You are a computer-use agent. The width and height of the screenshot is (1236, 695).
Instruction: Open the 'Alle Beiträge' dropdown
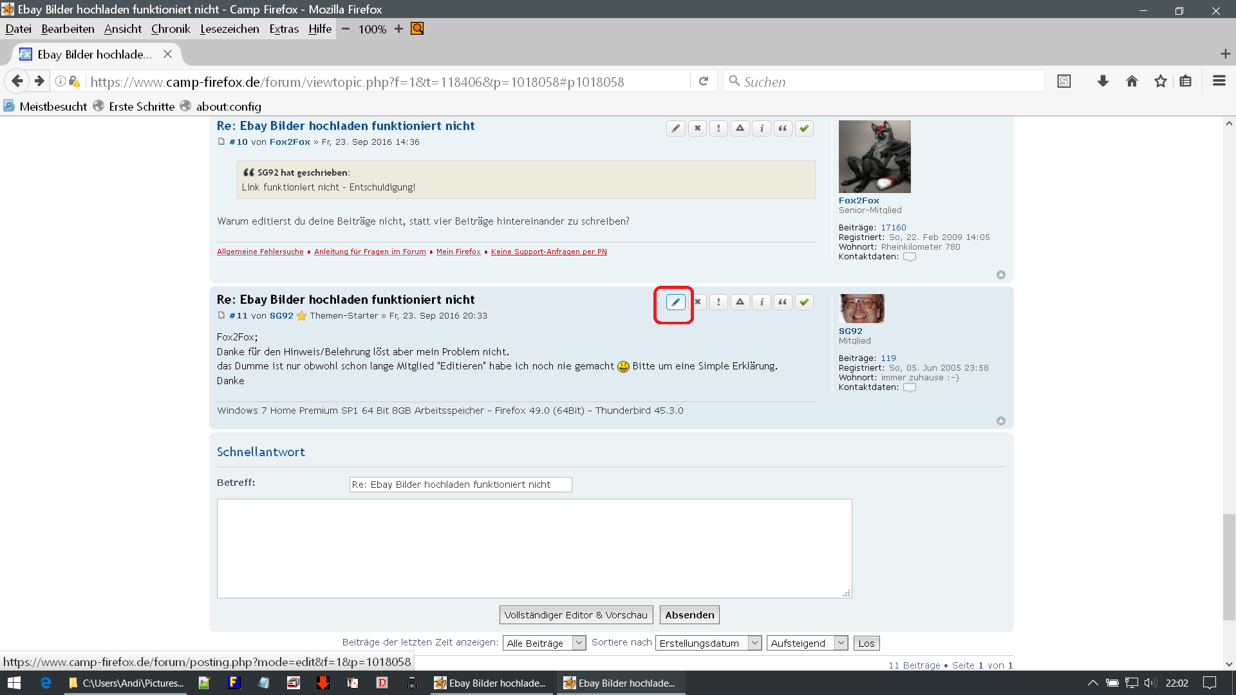click(545, 643)
